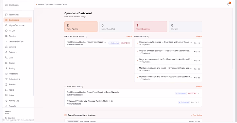237x123 pixels.
Task: Open the New / Unqualified stat card
Action: coord(116,27)
